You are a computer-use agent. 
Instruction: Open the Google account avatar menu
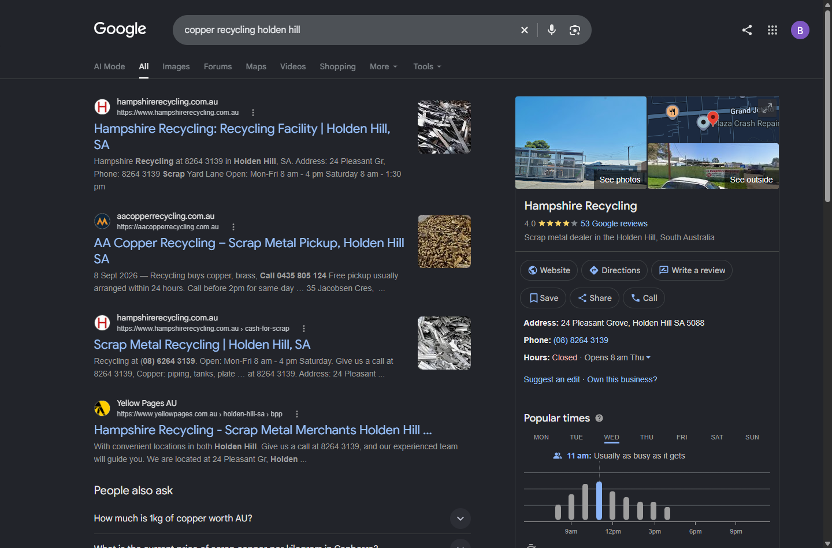pyautogui.click(x=800, y=30)
